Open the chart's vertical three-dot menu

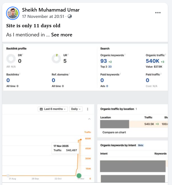pyautogui.click(x=88, y=109)
